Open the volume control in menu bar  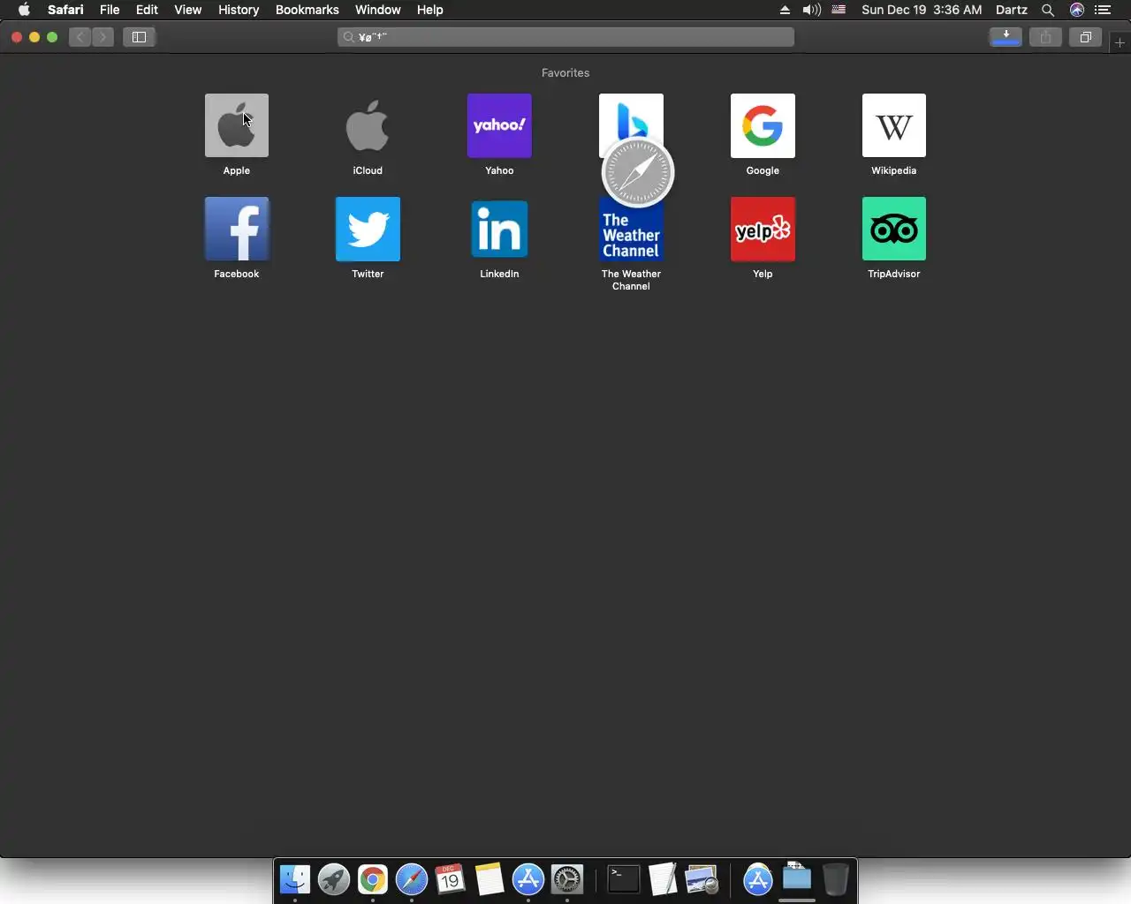coord(811,10)
